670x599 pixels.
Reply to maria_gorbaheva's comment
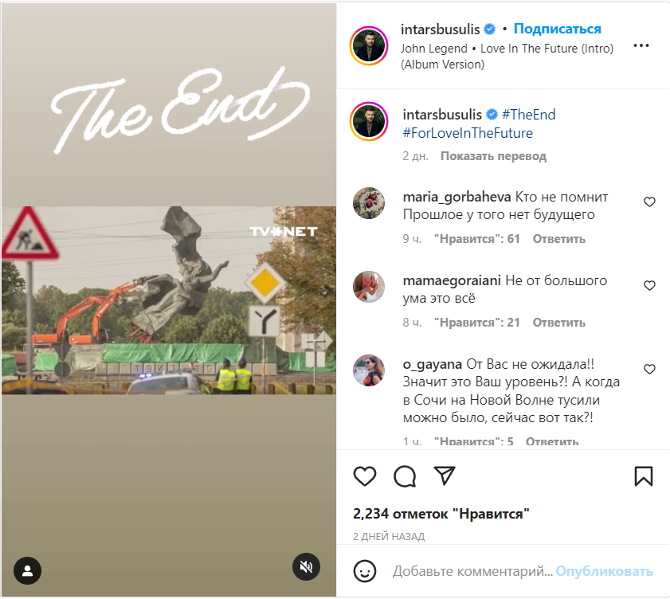click(x=559, y=239)
